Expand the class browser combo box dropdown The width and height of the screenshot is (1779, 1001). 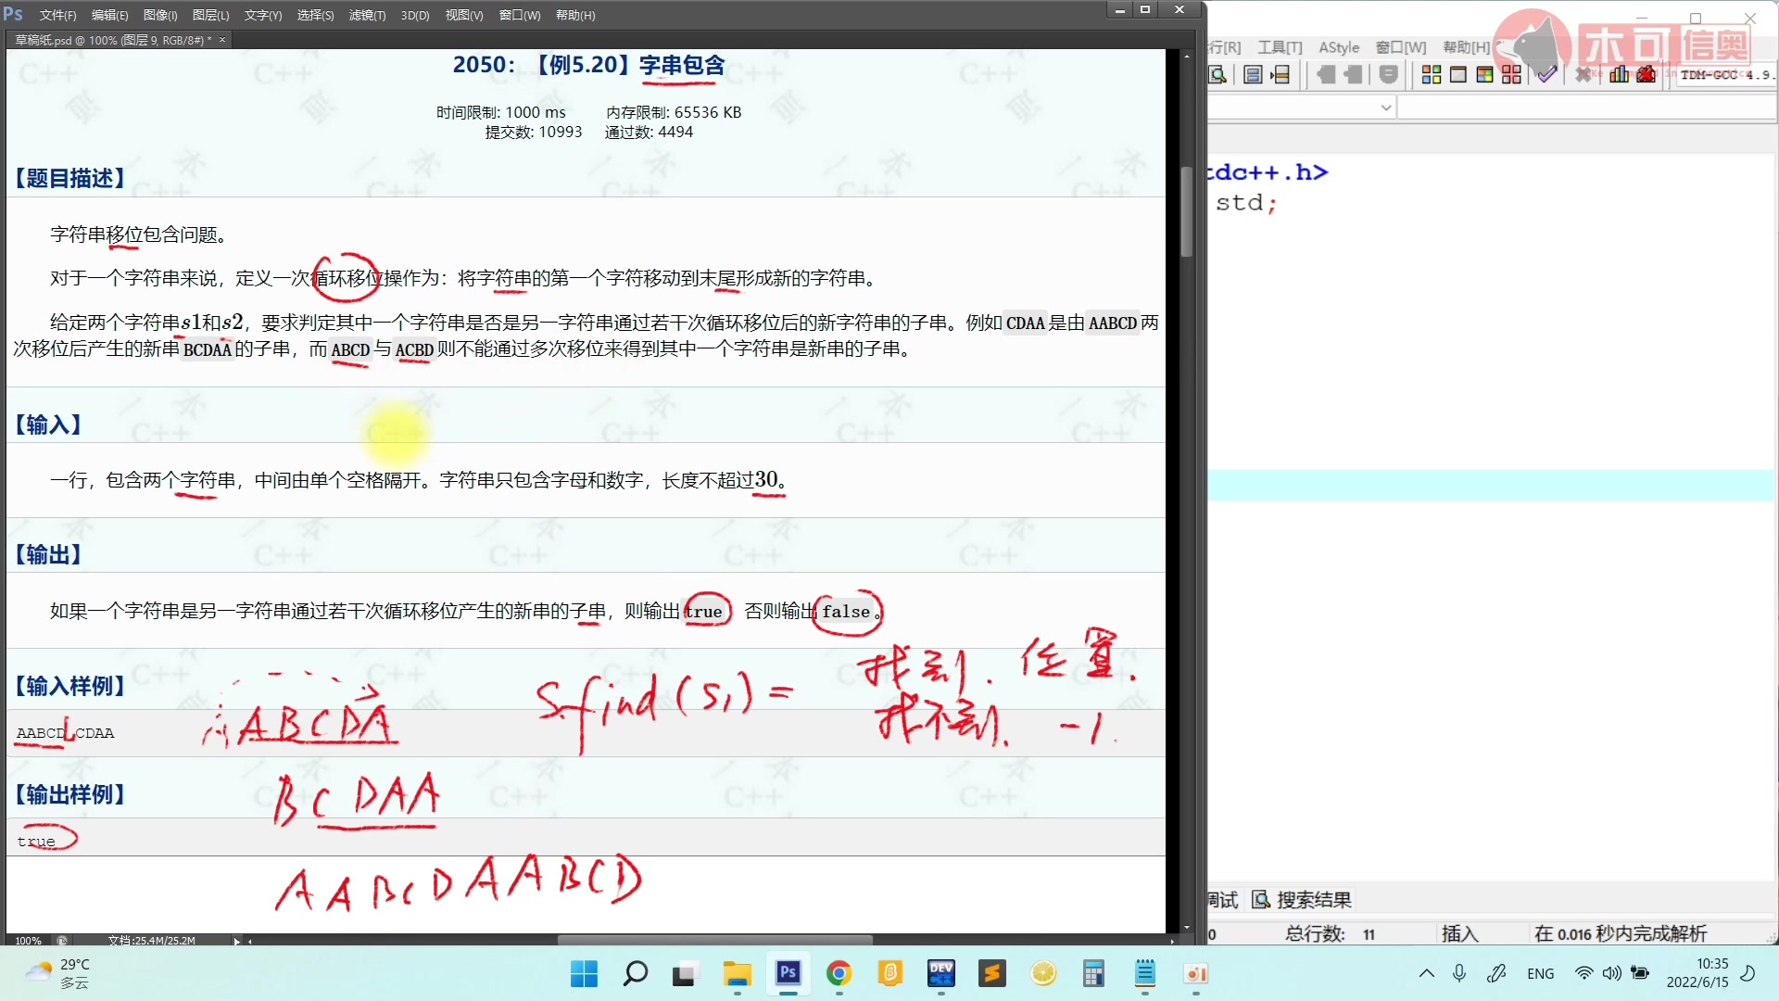[x=1385, y=107]
